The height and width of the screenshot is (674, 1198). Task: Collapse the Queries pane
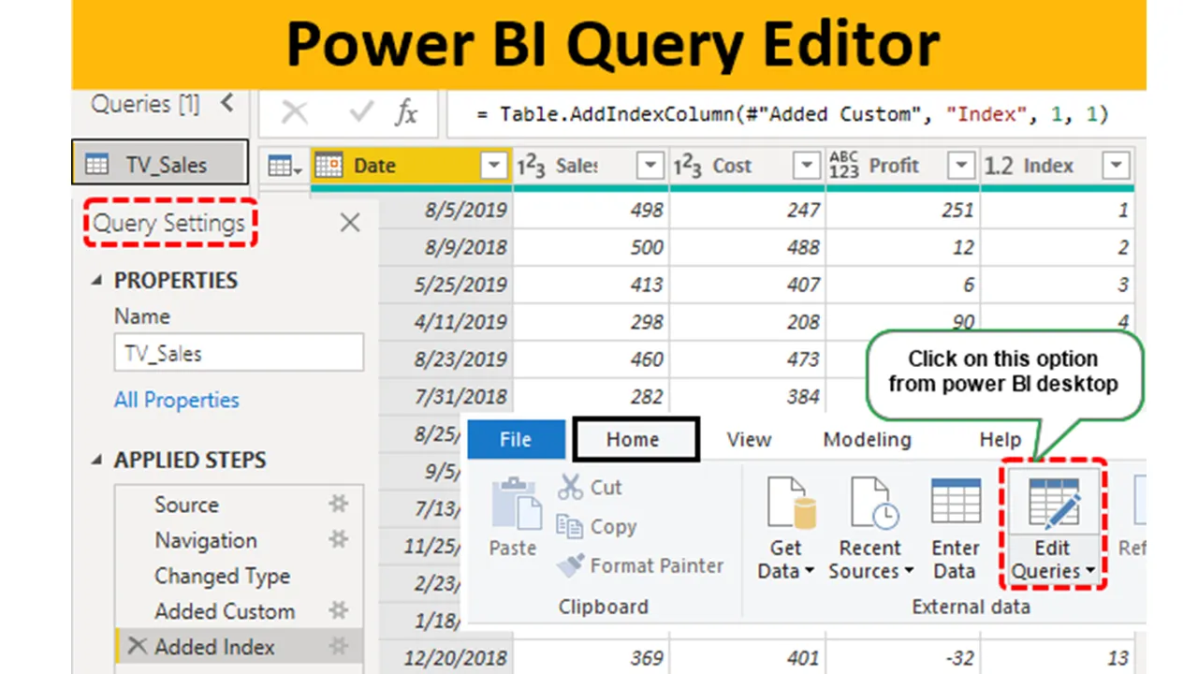[x=226, y=104]
